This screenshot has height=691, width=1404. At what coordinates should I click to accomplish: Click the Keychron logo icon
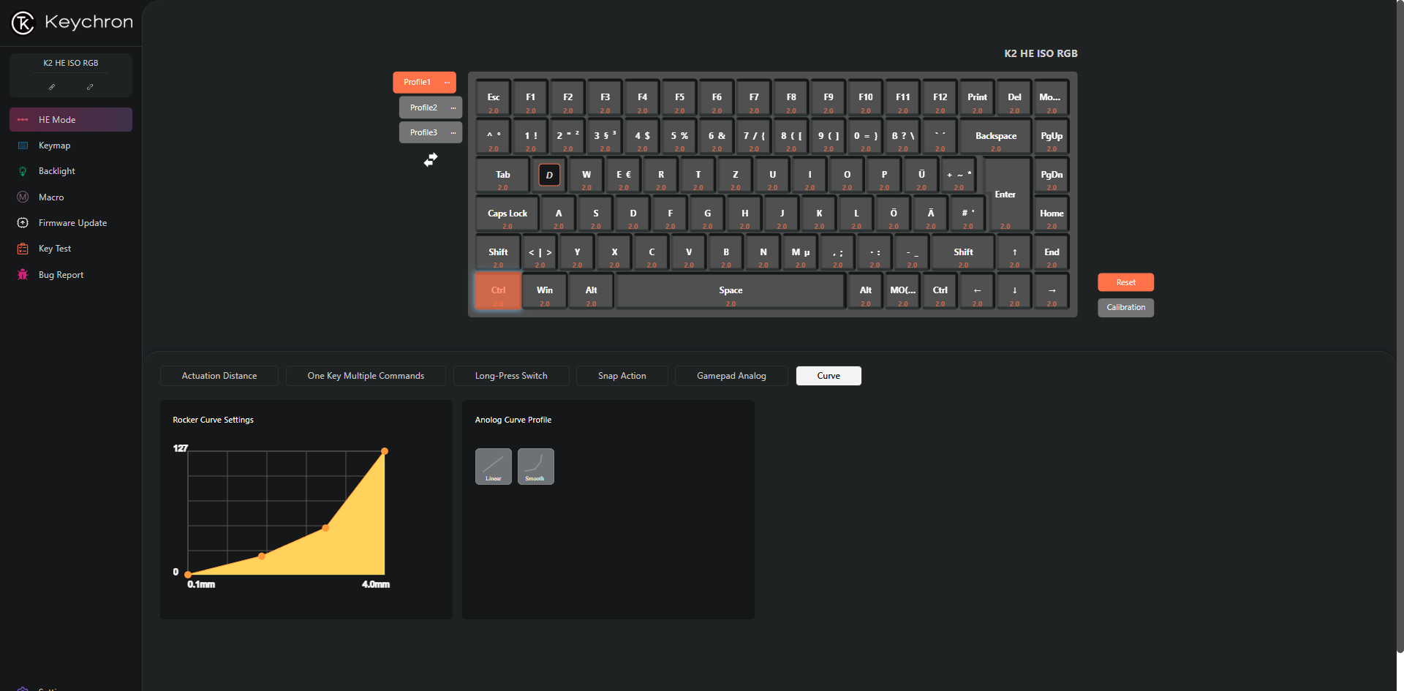23,23
